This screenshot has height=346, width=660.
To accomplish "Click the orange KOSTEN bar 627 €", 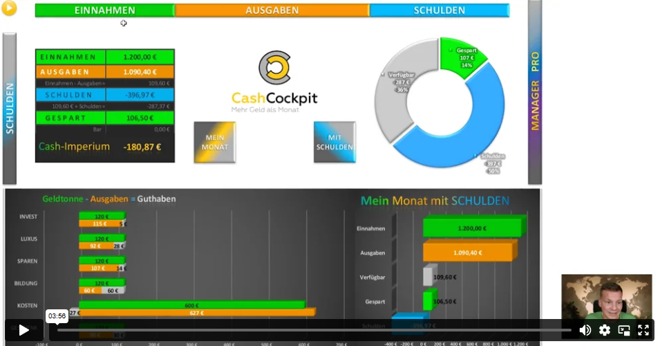I will pyautogui.click(x=197, y=313).
